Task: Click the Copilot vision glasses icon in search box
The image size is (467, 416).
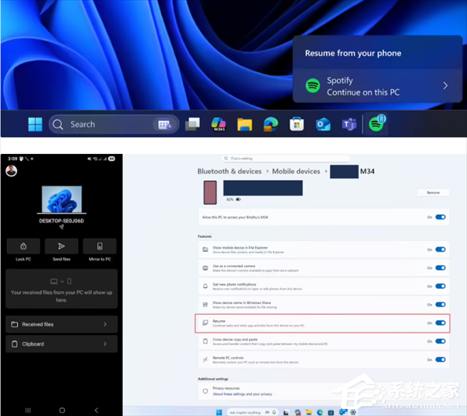Action: point(267,412)
